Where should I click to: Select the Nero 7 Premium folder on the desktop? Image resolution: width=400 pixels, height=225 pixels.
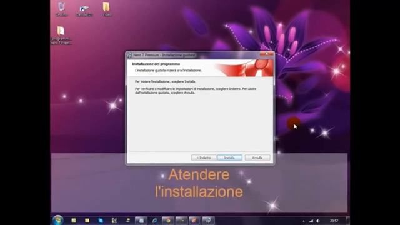click(x=61, y=35)
